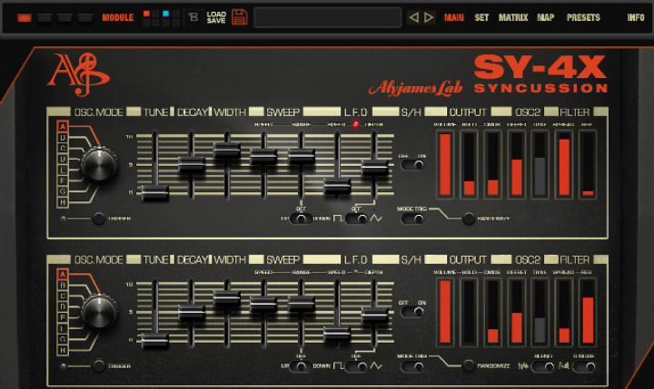Viewport: 654px width, 389px height.
Task: Toggle lower module LFO waveform switch
Action: (357, 366)
